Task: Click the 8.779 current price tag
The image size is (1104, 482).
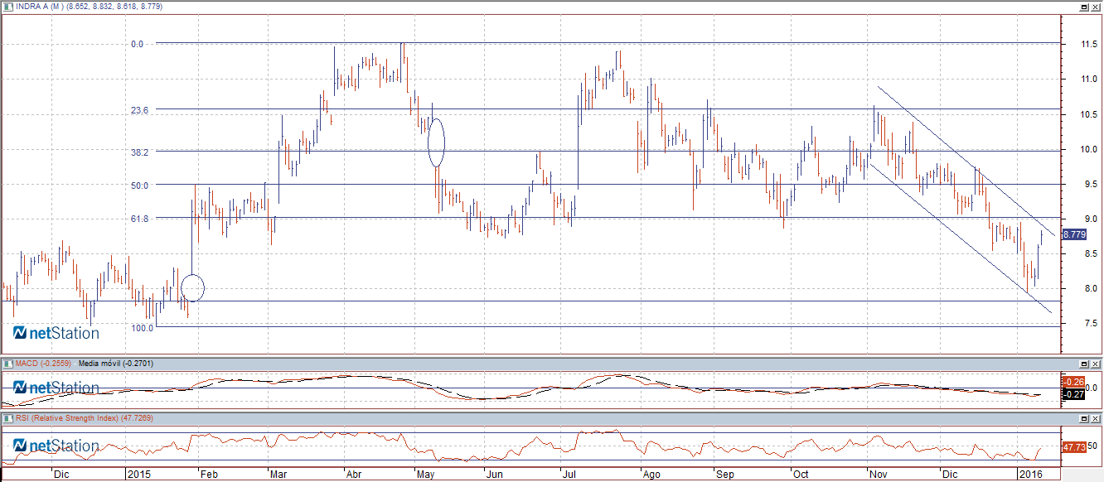Action: point(1075,234)
